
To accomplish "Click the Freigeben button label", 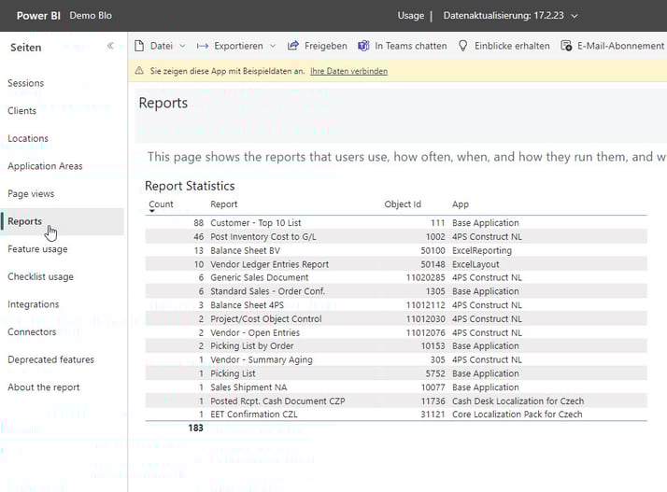I will 325,46.
